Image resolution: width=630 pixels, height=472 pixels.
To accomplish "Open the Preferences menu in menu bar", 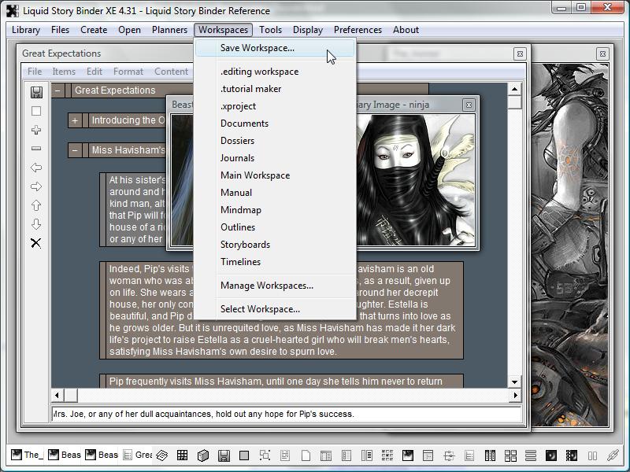I will (x=358, y=30).
